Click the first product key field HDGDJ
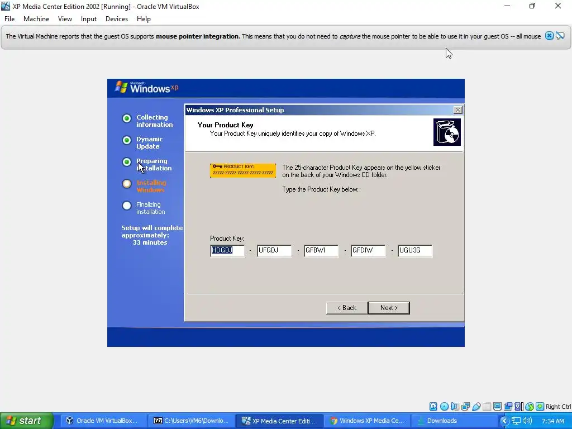 (228, 251)
